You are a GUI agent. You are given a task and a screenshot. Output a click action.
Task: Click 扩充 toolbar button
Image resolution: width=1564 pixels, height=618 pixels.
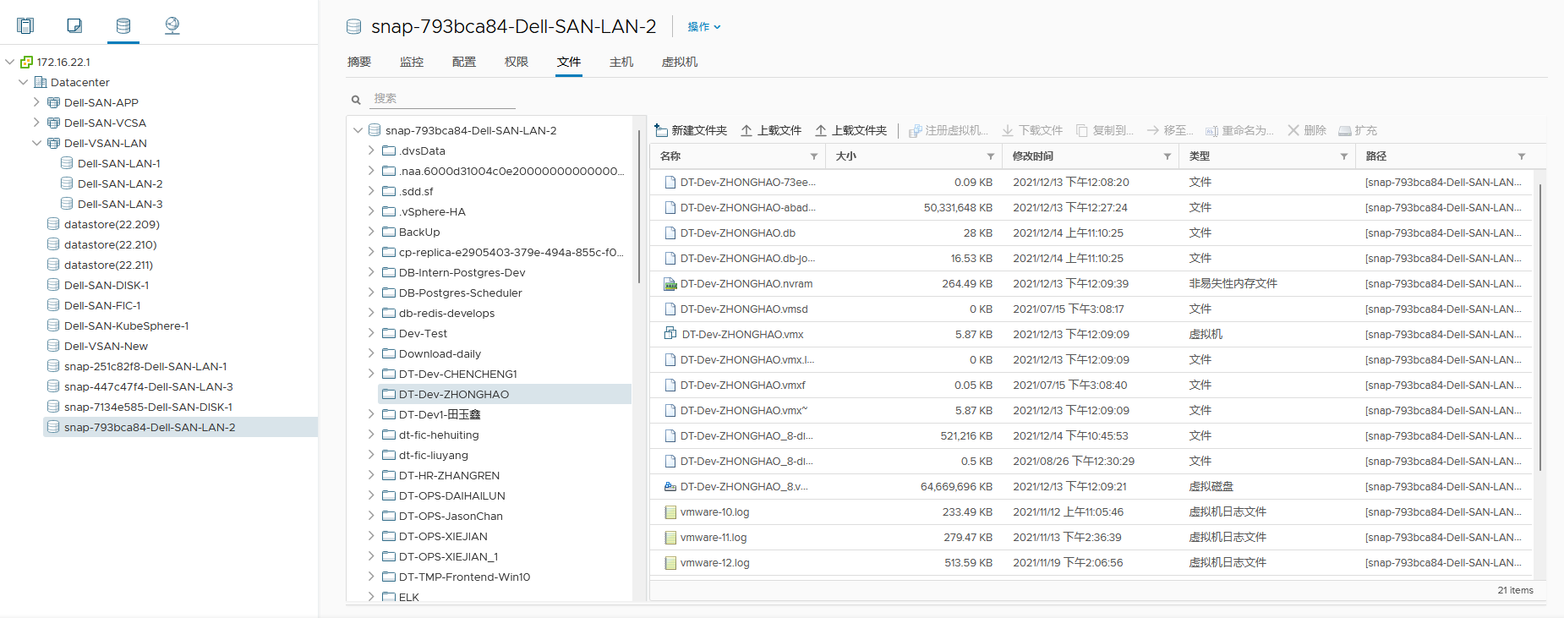tap(1358, 130)
